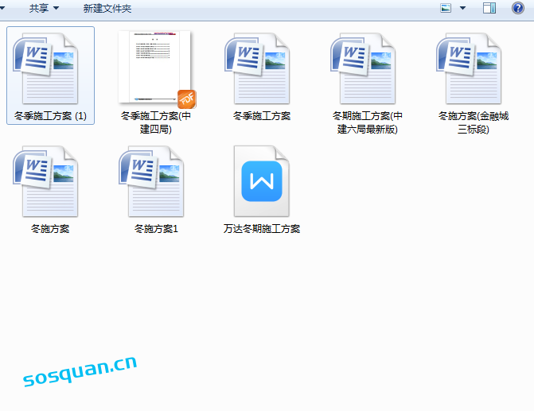Viewport: 534px width, 411px height.
Task: Click the change view icon in the toolbar
Action: point(446,8)
